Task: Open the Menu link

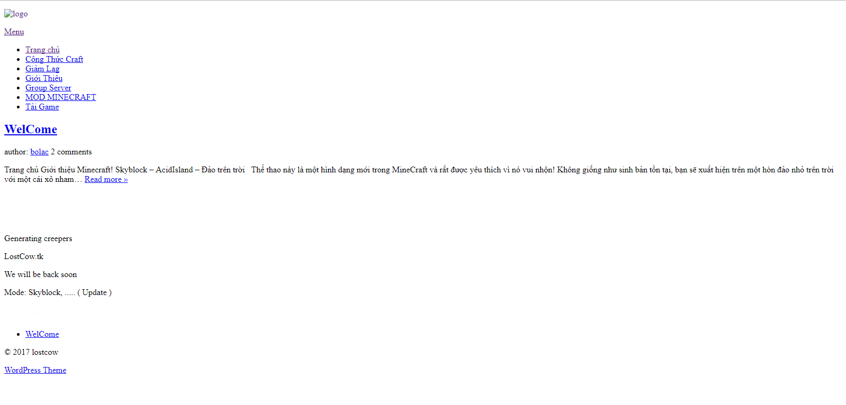Action: pos(14,32)
